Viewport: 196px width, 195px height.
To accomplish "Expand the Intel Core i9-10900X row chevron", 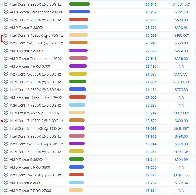I will (x=6, y=43).
